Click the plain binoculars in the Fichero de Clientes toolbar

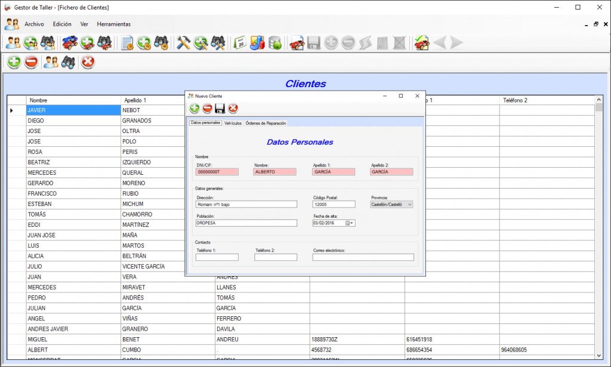68,62
